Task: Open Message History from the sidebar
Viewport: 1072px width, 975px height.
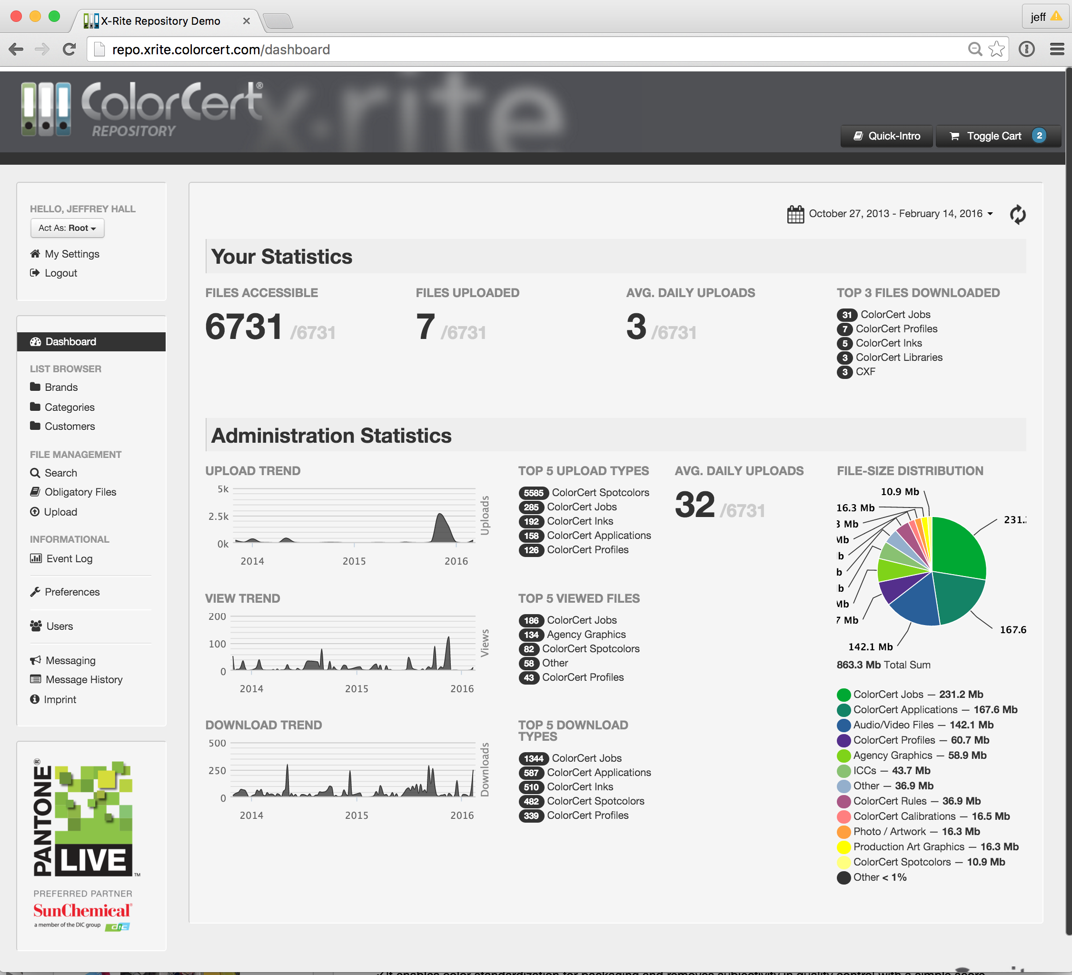Action: pyautogui.click(x=35, y=679)
